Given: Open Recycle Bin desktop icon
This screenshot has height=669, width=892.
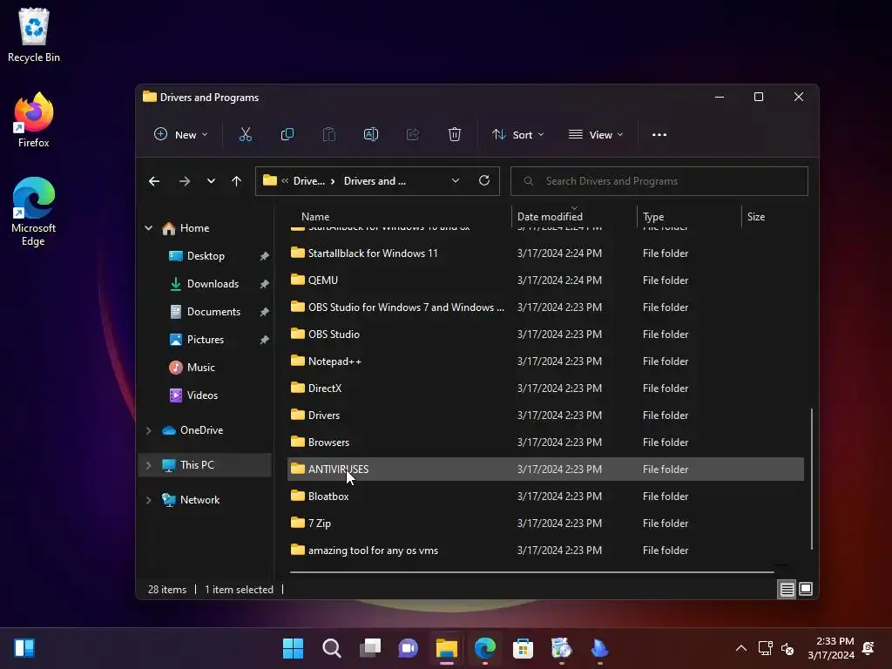Looking at the screenshot, I should coord(34,35).
